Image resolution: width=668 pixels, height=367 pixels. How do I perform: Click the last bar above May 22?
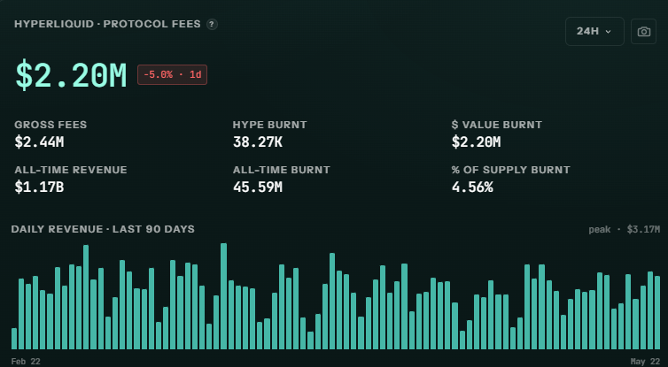point(657,312)
